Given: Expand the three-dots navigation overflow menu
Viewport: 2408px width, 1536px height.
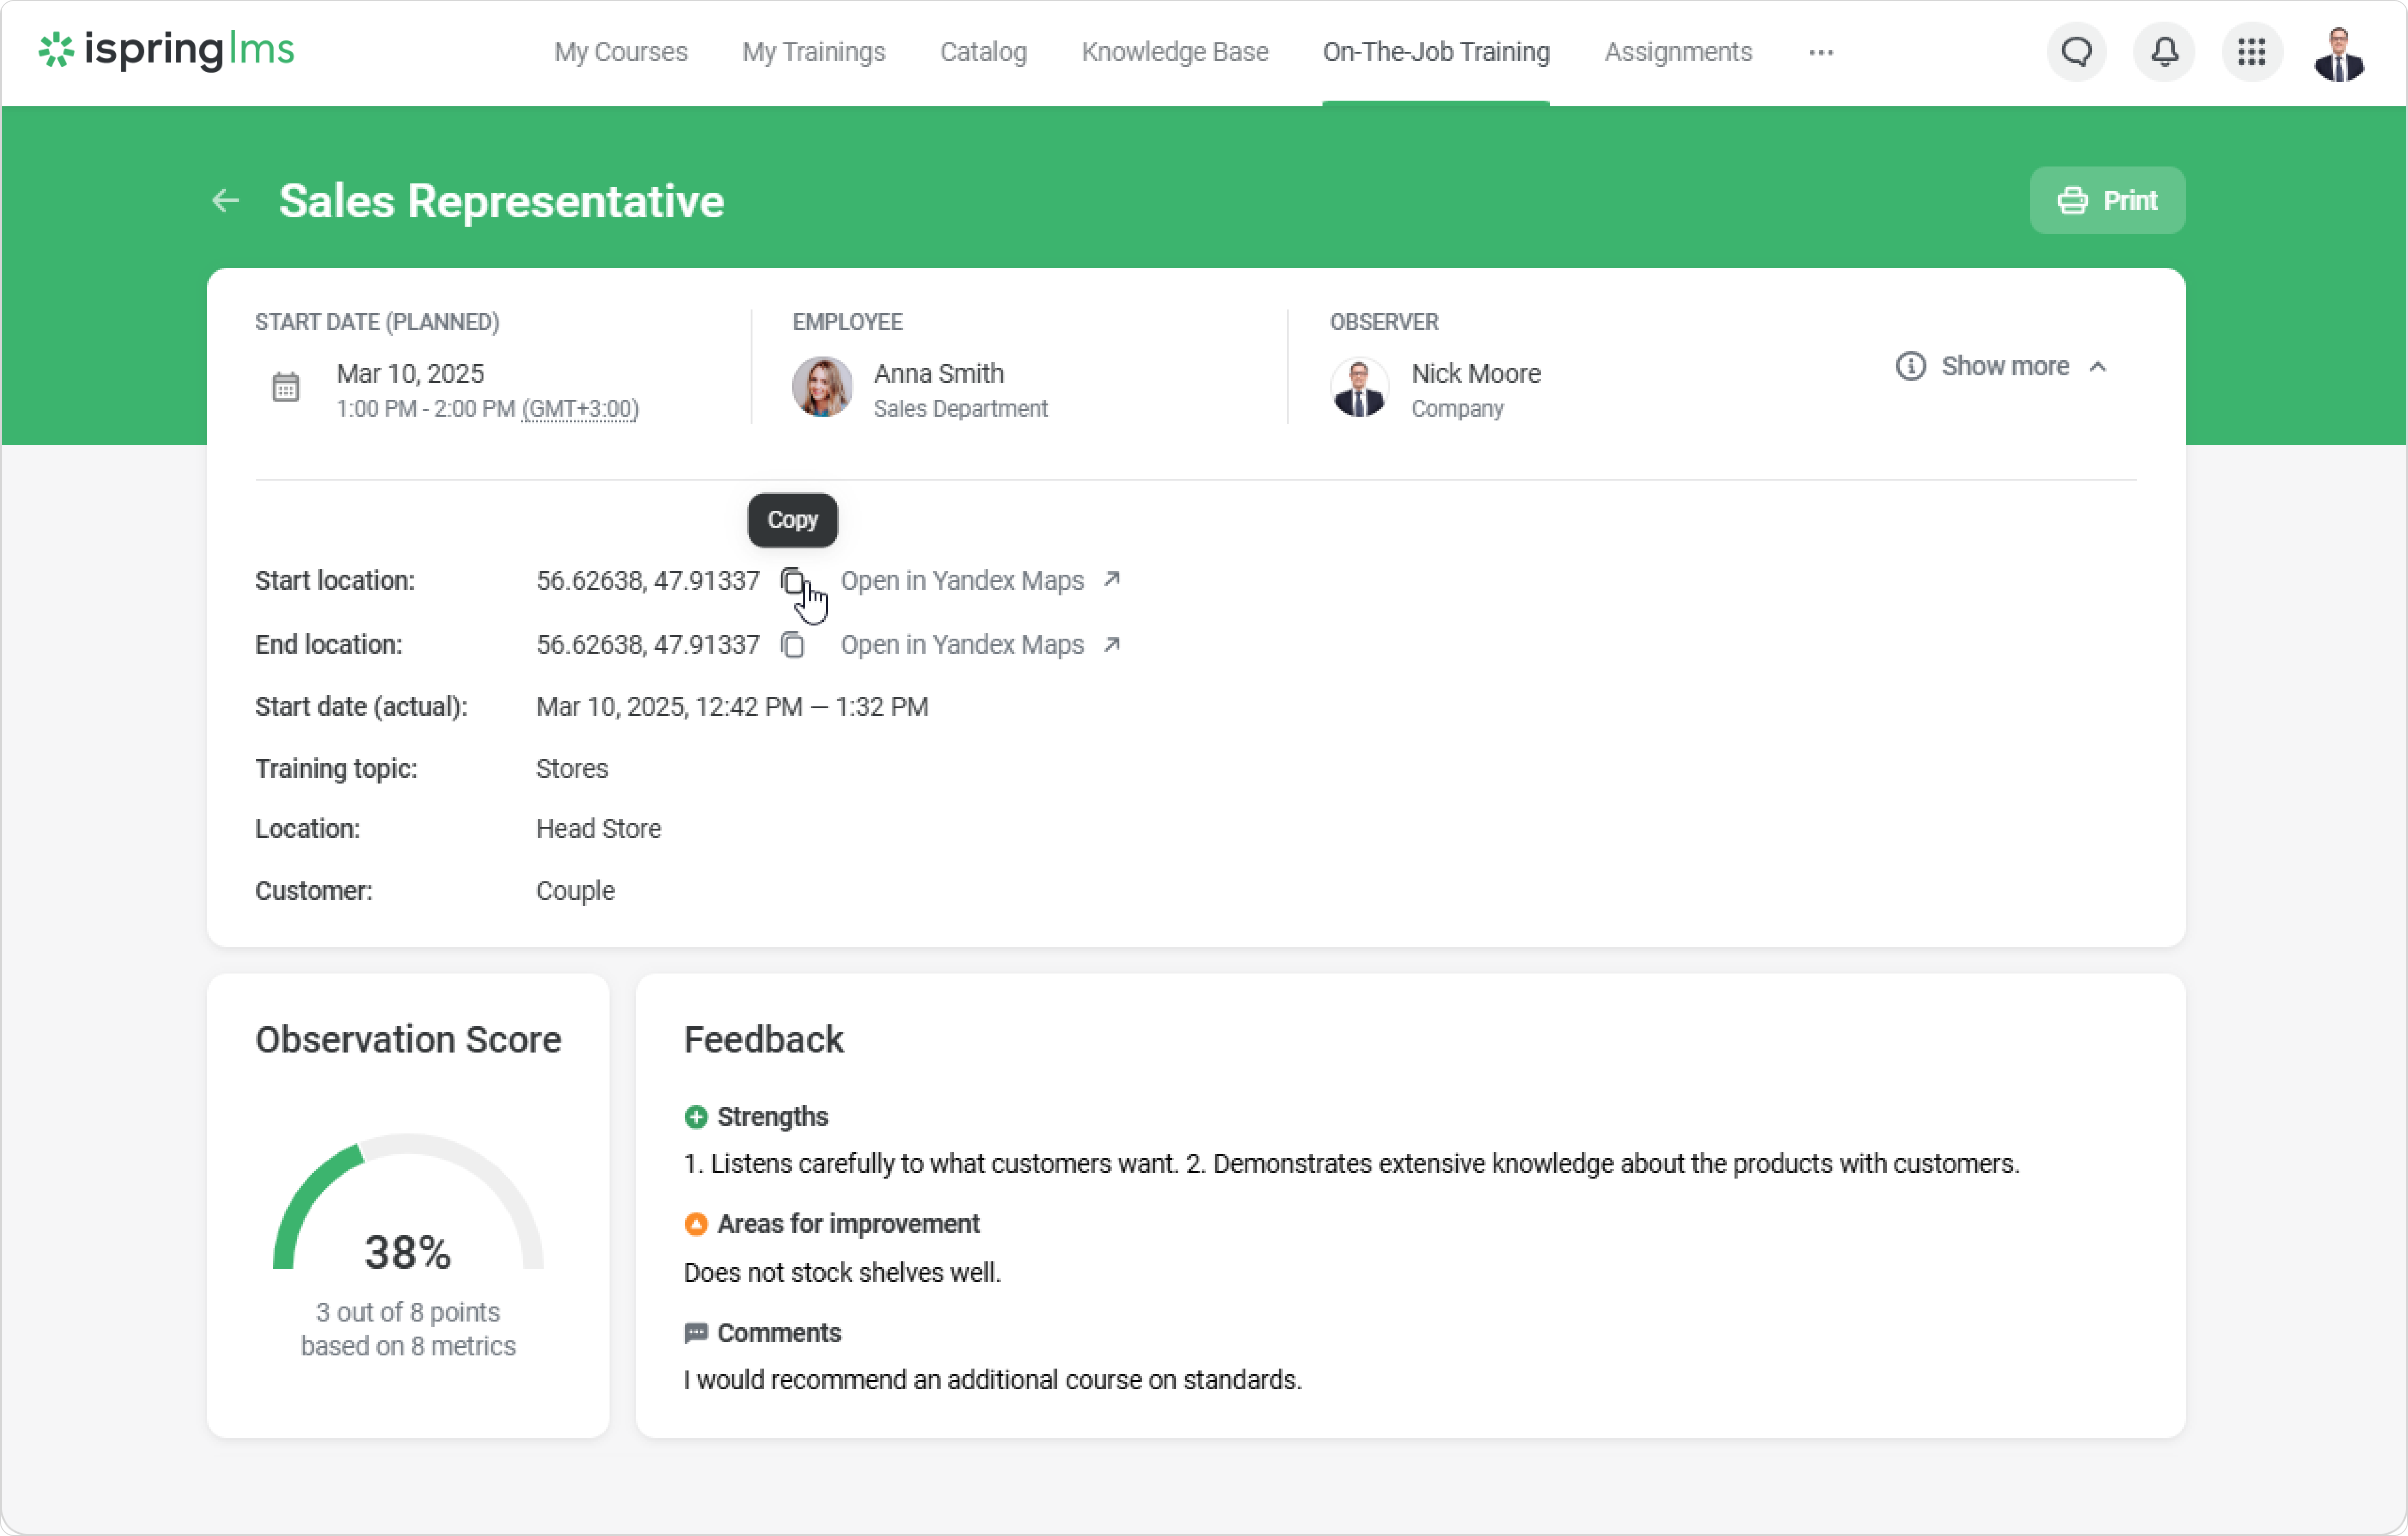Looking at the screenshot, I should pyautogui.click(x=1820, y=52).
